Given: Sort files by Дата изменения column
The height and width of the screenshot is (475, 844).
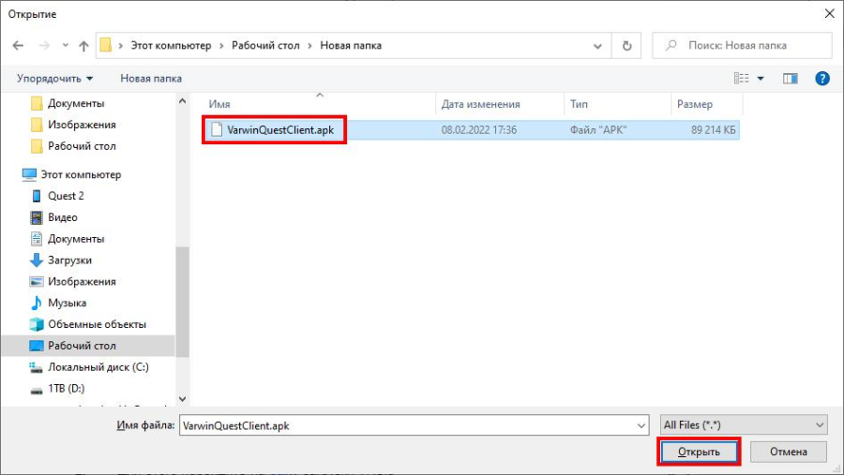Looking at the screenshot, I should point(480,104).
